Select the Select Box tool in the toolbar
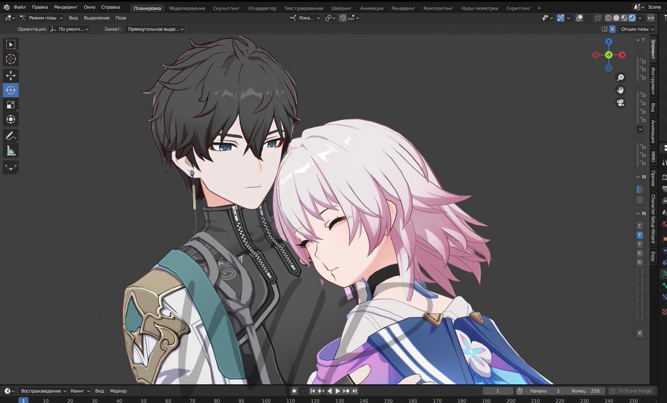Viewport: 667px width, 403px height. pos(11,44)
